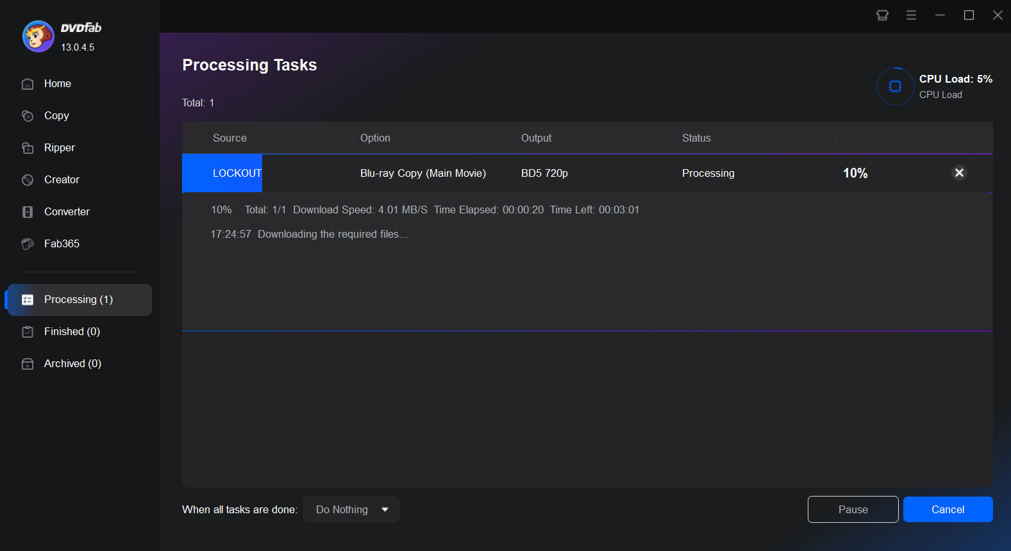Open the Fab365 icon
The width and height of the screenshot is (1011, 551).
pyautogui.click(x=28, y=244)
